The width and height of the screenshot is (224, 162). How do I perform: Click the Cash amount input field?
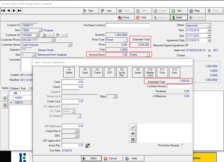coord(73,82)
